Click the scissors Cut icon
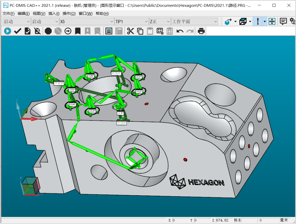 (x=130, y=31)
